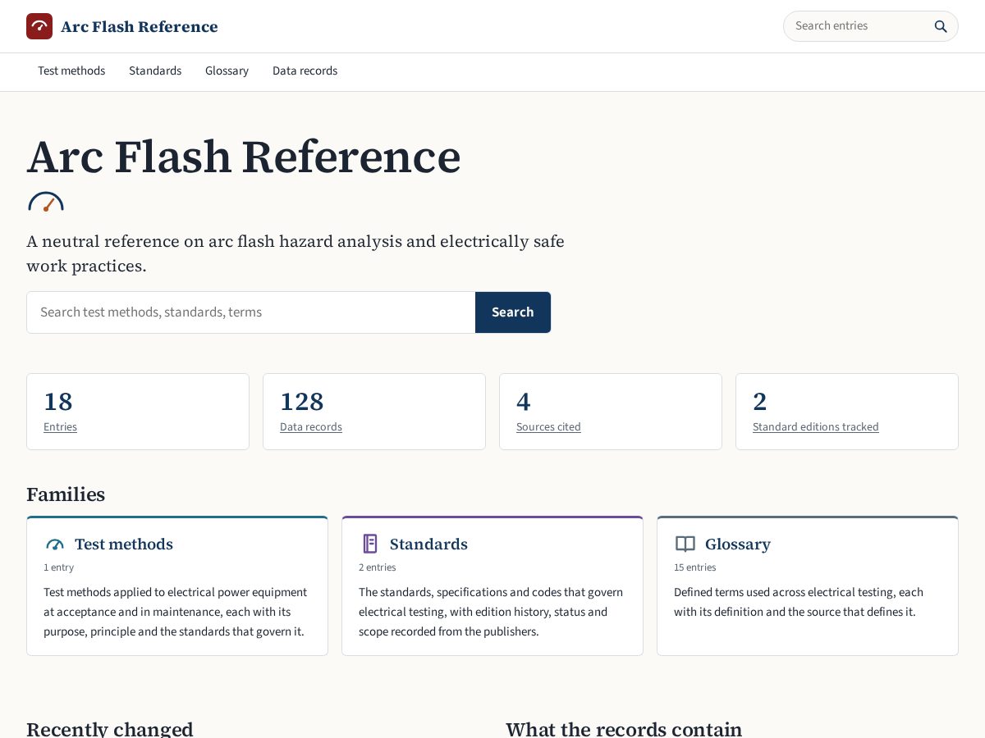Follow the Sources cited stat link
985x738 pixels.
[x=548, y=427]
